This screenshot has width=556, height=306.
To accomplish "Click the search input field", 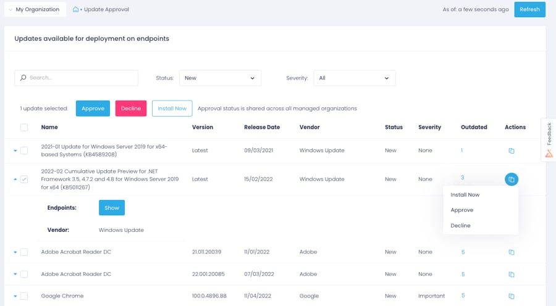I will pyautogui.click(x=80, y=78).
